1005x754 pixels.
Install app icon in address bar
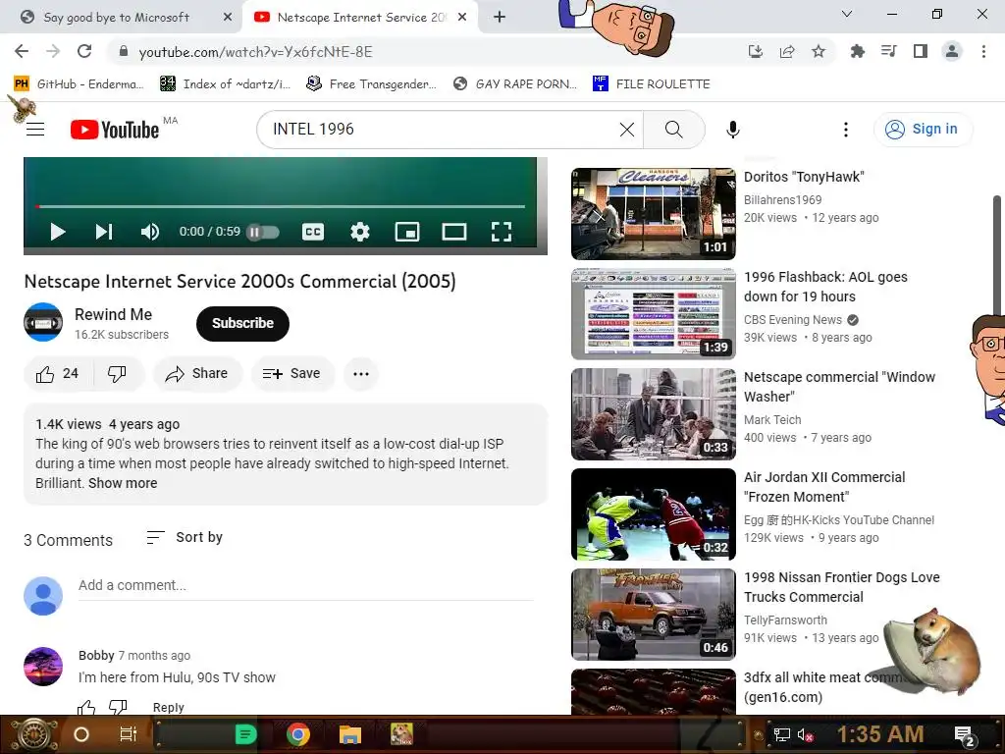[756, 51]
